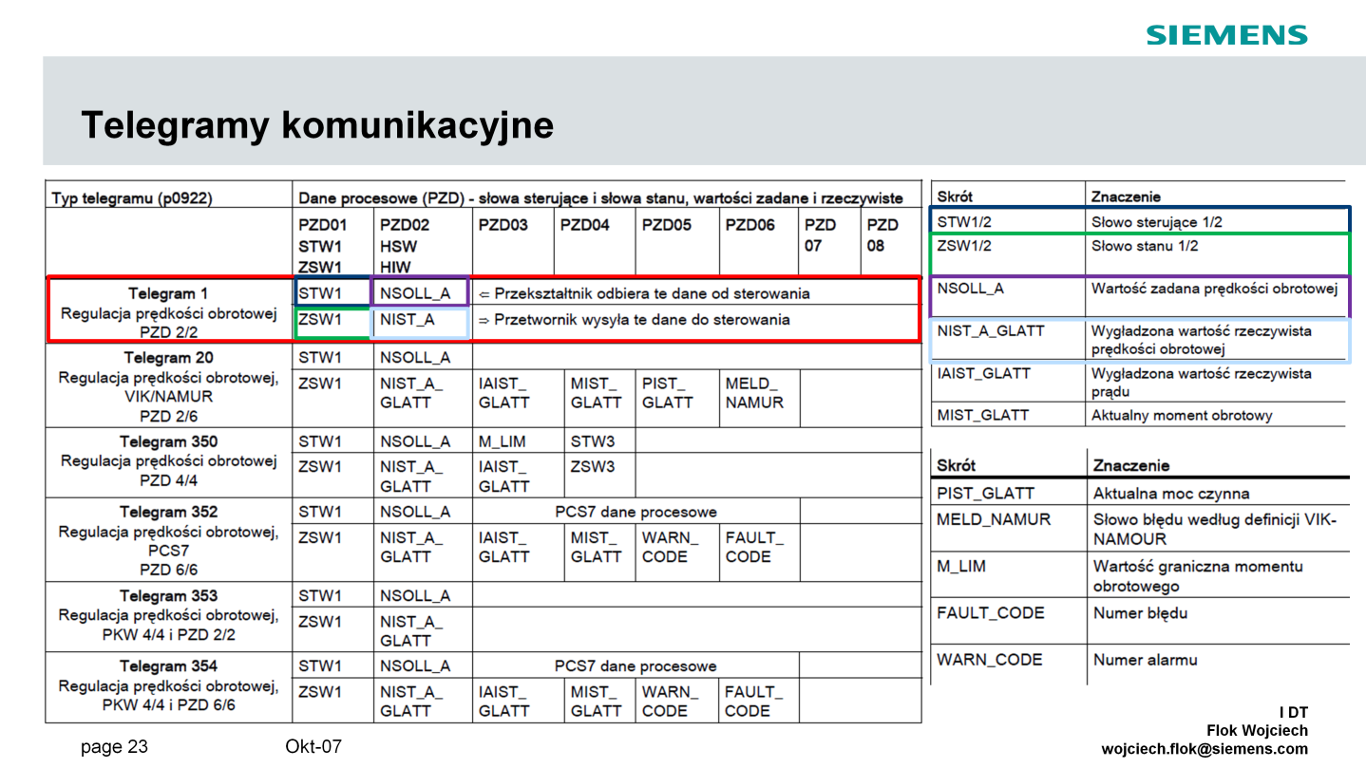1366x768 pixels.
Task: Click the "Okt-07" date in the footer
Action: coord(313,747)
